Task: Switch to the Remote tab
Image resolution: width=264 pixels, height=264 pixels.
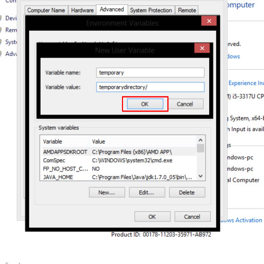Action: pyautogui.click(x=187, y=10)
